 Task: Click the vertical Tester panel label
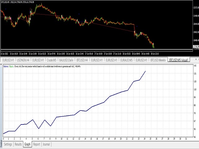(1, 143)
